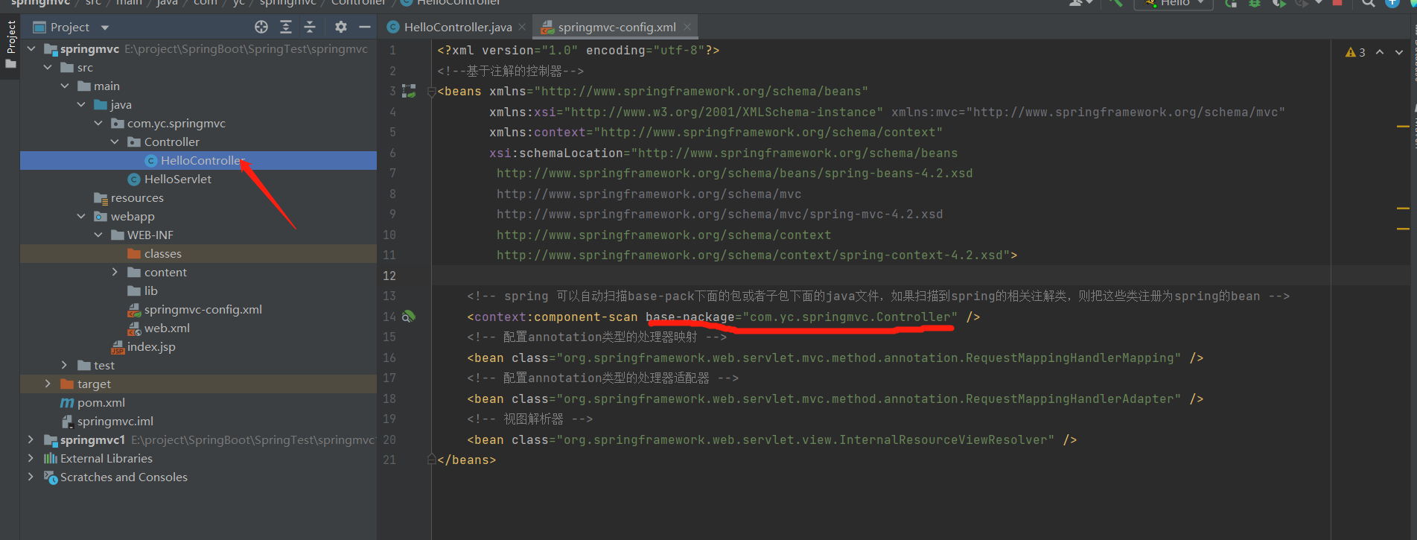The width and height of the screenshot is (1417, 540).
Task: Go to next highlighted error arrow
Action: [x=1399, y=52]
